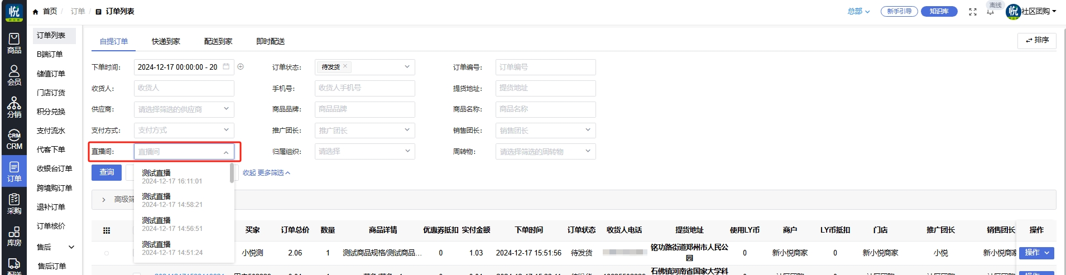
Task: Open the 销售团长 dropdown
Action: (546, 131)
